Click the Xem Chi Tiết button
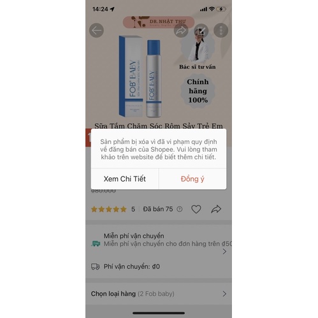Image resolution: width=318 pixels, height=318 pixels. [x=125, y=179]
